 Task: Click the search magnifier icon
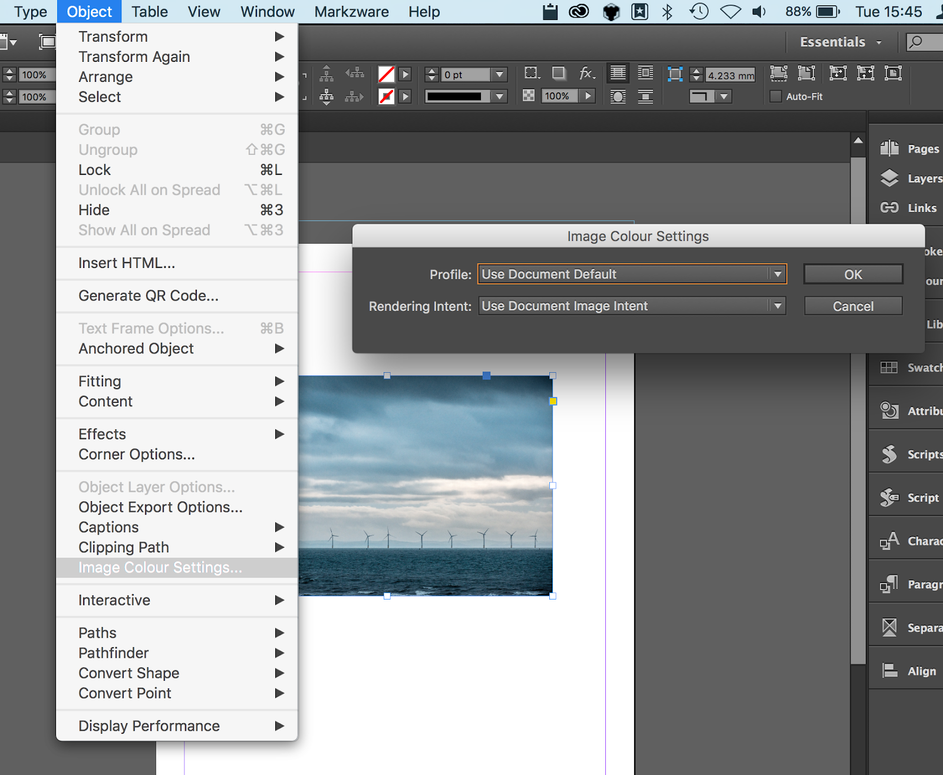tap(915, 42)
